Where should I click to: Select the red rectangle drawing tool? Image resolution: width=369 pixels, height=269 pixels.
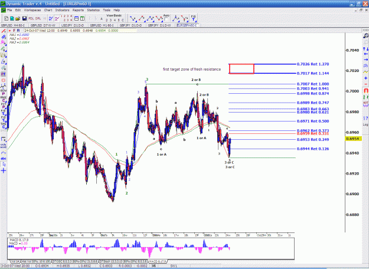[x=4, y=80]
